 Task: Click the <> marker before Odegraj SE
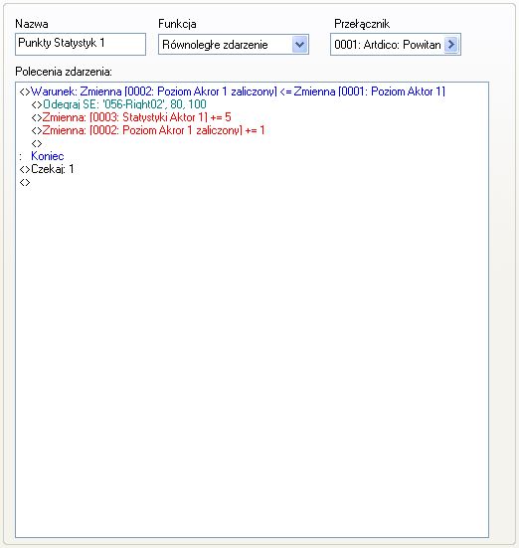point(37,104)
